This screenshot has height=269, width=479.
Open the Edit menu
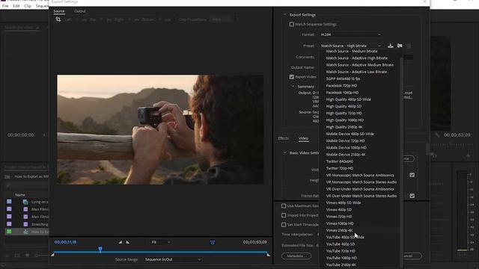pos(16,6)
